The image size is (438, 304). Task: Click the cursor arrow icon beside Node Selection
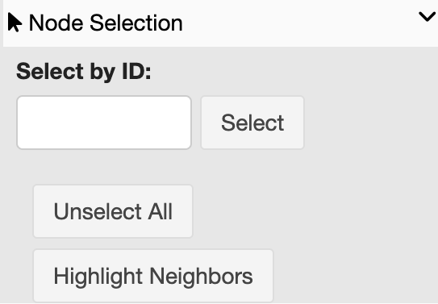click(x=15, y=23)
